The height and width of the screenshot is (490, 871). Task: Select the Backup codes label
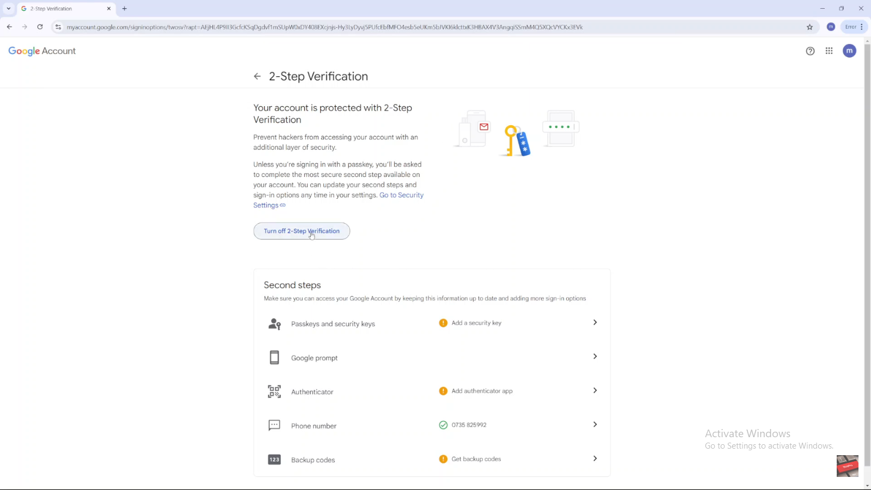pos(313,460)
